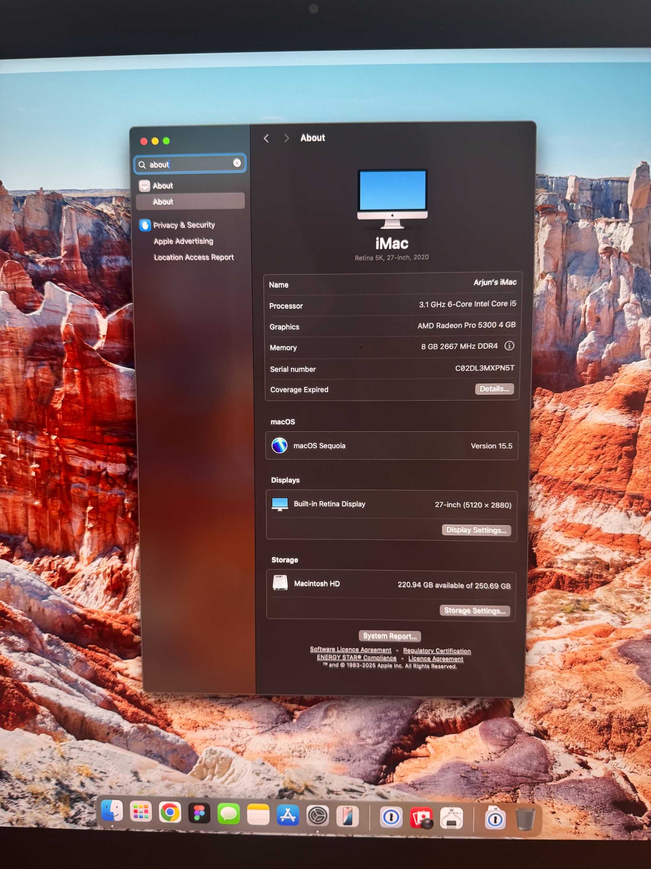Viewport: 651px width, 869px height.
Task: Click the macOS Sequoia logo icon
Action: point(279,445)
